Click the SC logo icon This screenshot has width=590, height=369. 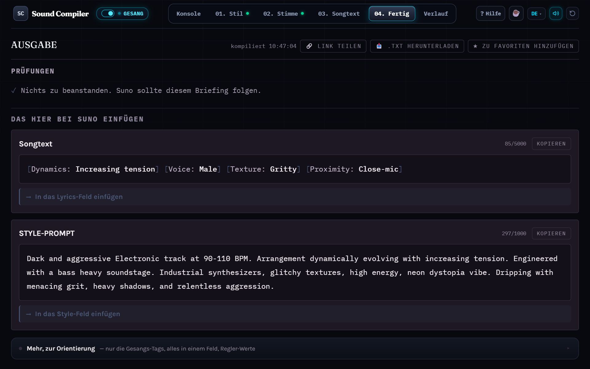tap(21, 14)
